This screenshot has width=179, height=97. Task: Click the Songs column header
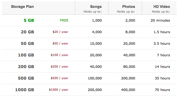(x=96, y=7)
